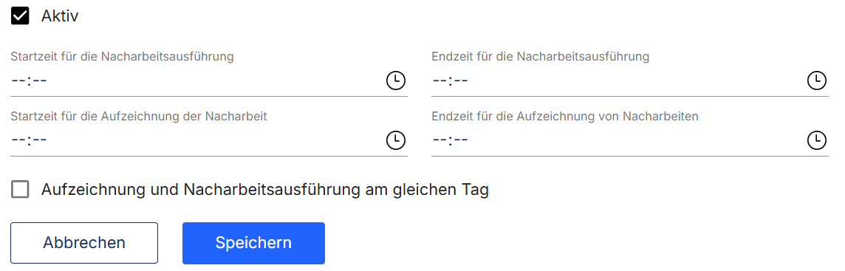Click the 'Startzeit für die Nacharbeitsausführung' label

(123, 57)
